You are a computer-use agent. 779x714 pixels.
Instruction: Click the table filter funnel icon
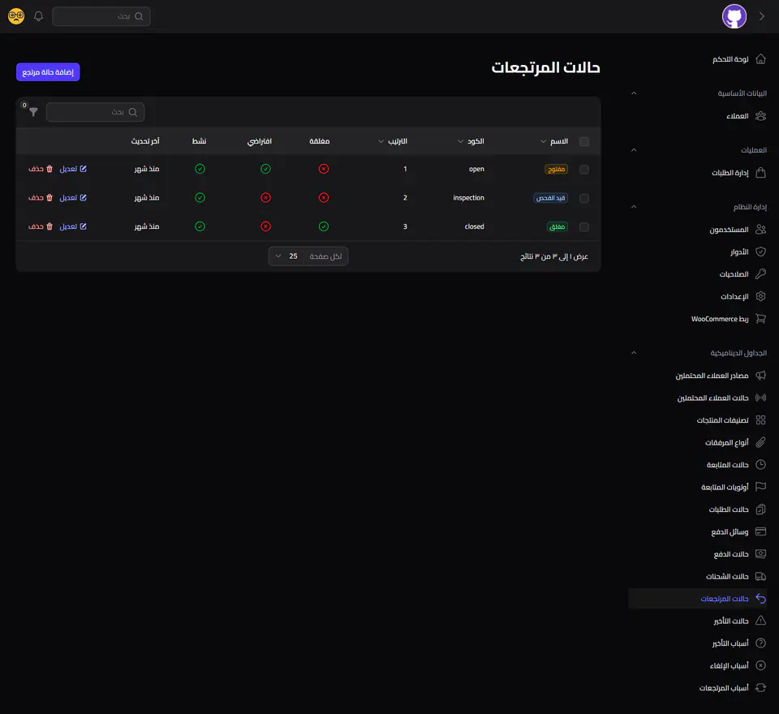point(33,112)
